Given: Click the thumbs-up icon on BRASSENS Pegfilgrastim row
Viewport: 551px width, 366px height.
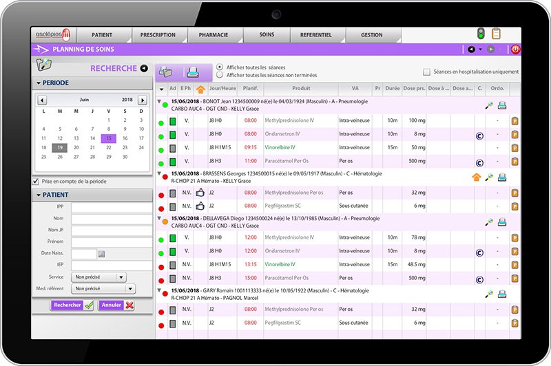Looking at the screenshot, I should coord(200,206).
